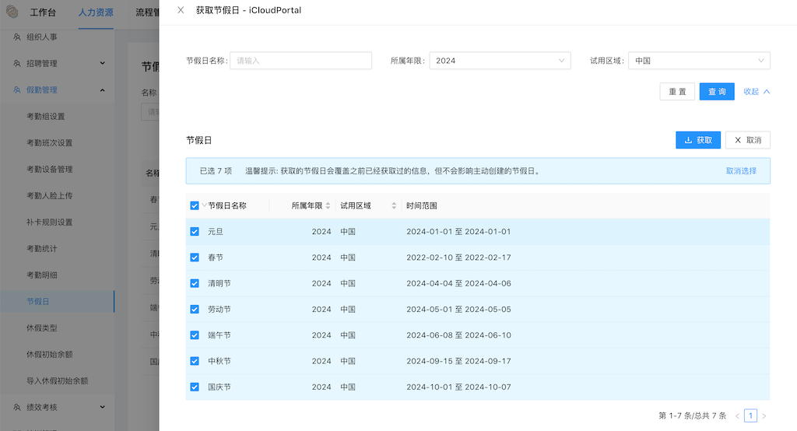Go to previous page arrow in pagination

click(x=737, y=415)
